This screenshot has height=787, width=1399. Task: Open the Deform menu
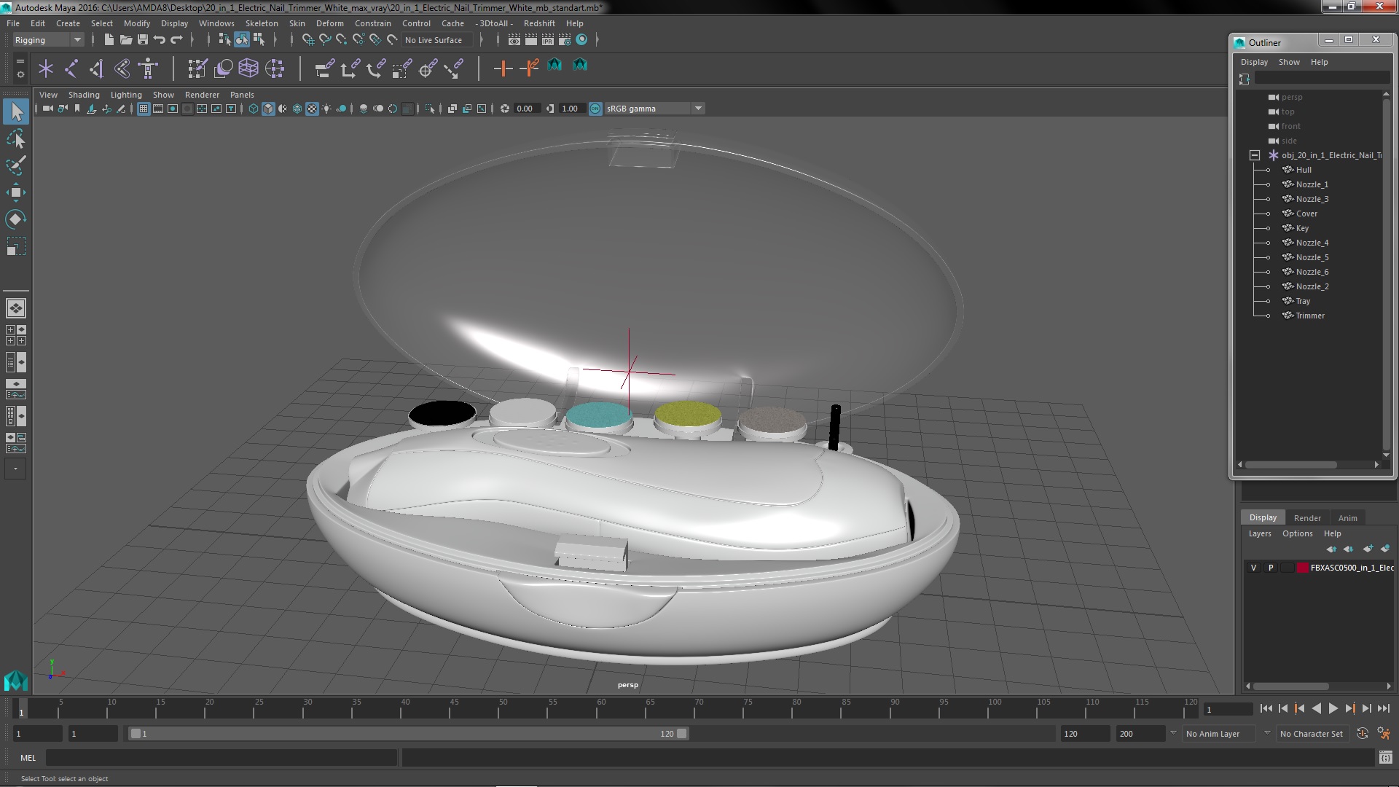pos(330,23)
